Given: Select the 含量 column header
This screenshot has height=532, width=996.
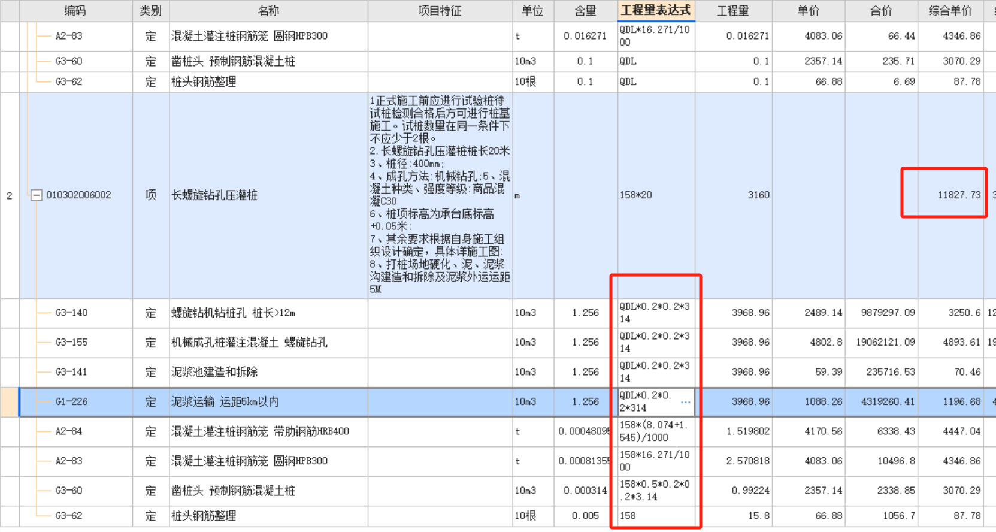Looking at the screenshot, I should pyautogui.click(x=586, y=11).
